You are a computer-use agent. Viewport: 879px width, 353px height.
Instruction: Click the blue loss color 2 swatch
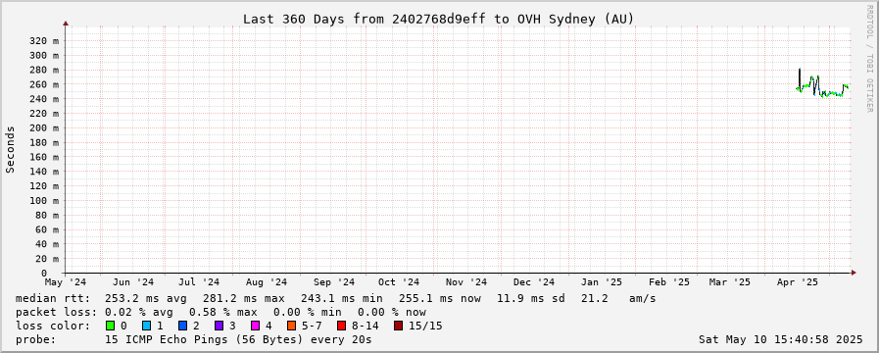[182, 326]
